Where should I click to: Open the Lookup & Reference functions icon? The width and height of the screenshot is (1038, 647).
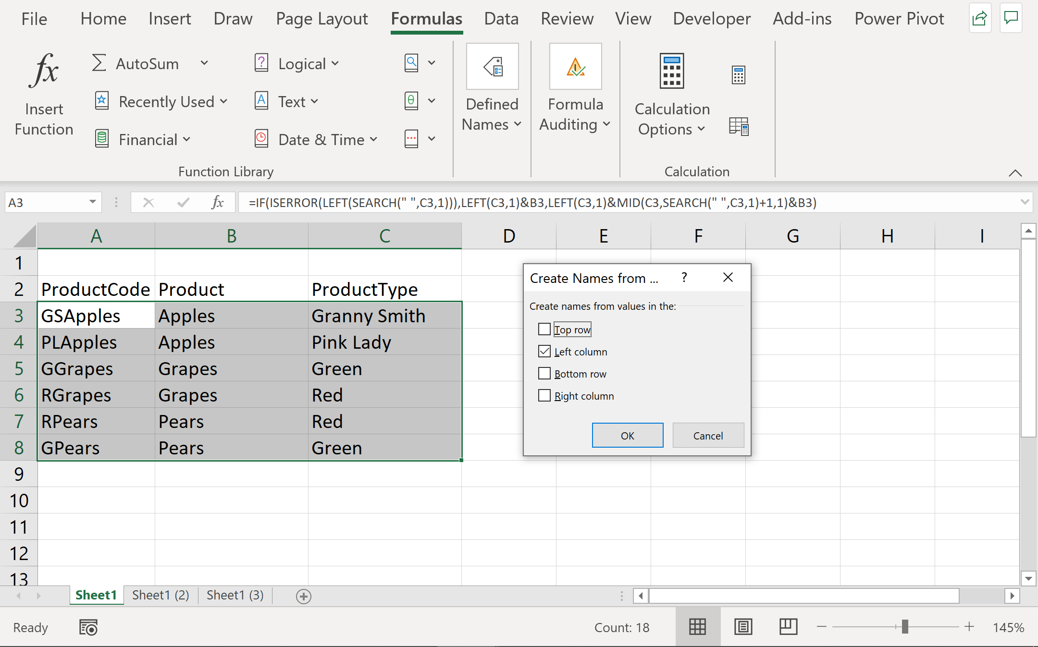coord(412,63)
